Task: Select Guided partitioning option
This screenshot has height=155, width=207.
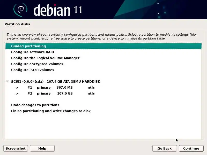Action: pyautogui.click(x=103, y=46)
